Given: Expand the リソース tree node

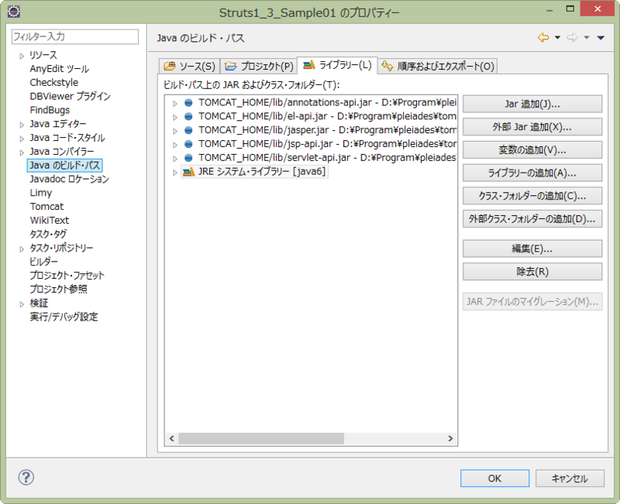Looking at the screenshot, I should pos(22,56).
